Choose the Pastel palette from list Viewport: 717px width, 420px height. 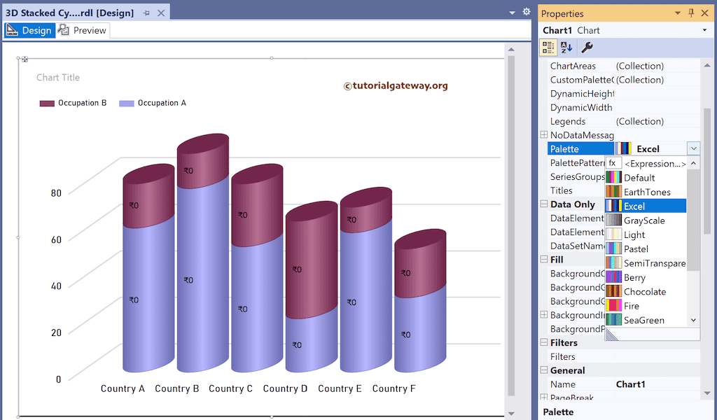[636, 248]
